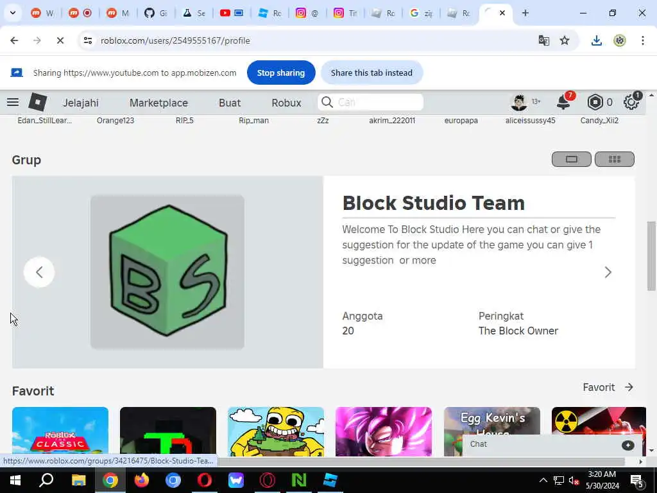Click the new chat icon in Chat bar
Image resolution: width=657 pixels, height=493 pixels.
[x=627, y=445]
